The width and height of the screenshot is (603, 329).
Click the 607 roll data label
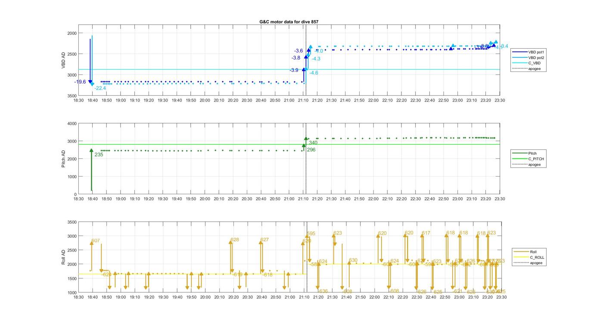click(x=96, y=241)
